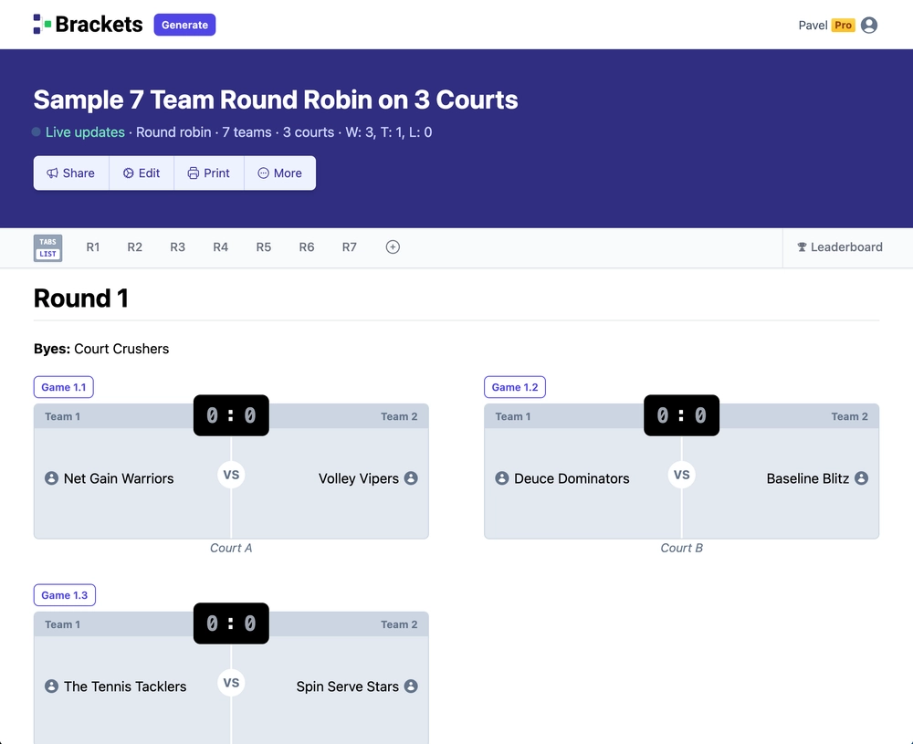
Task: Open the Game 1.1 label
Action: click(x=64, y=387)
